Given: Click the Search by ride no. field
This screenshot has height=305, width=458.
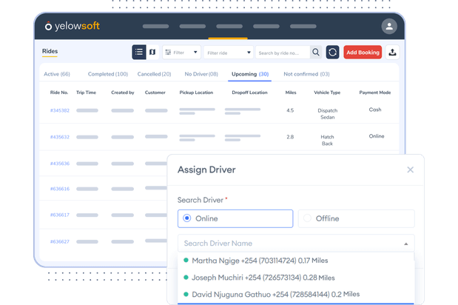Looking at the screenshot, I should pyautogui.click(x=283, y=53).
